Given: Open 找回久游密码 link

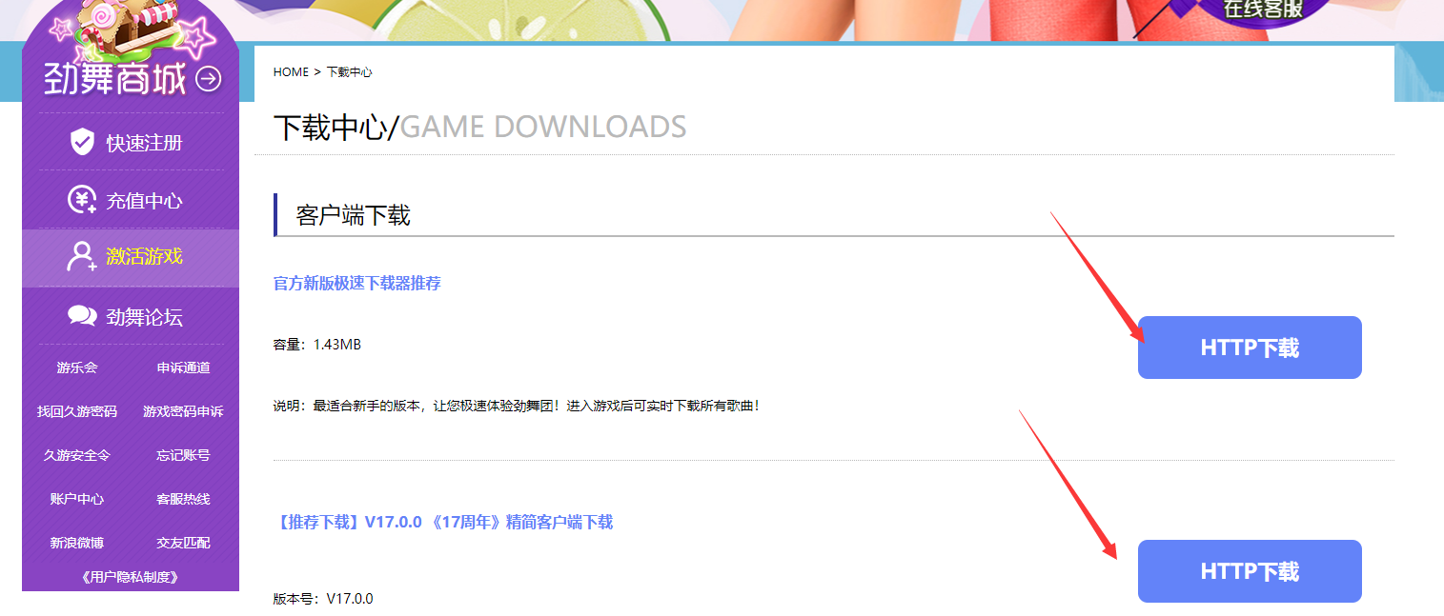Looking at the screenshot, I should (x=77, y=411).
